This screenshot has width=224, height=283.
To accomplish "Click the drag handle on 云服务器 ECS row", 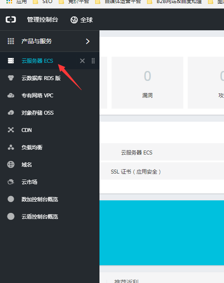I will 93,61.
